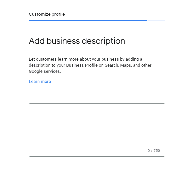Click the word "services" ending the paragraph
The width and height of the screenshot is (192, 169).
tap(52, 71)
